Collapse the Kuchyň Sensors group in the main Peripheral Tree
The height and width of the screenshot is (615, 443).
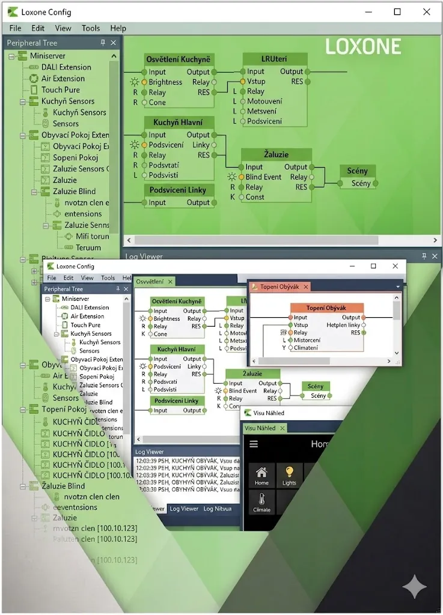(x=23, y=101)
